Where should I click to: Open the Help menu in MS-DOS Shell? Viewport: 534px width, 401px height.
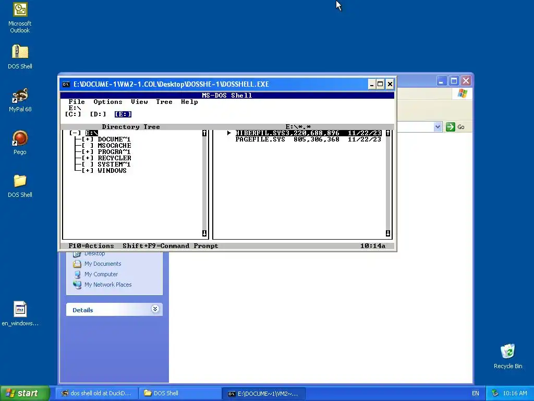click(x=189, y=102)
